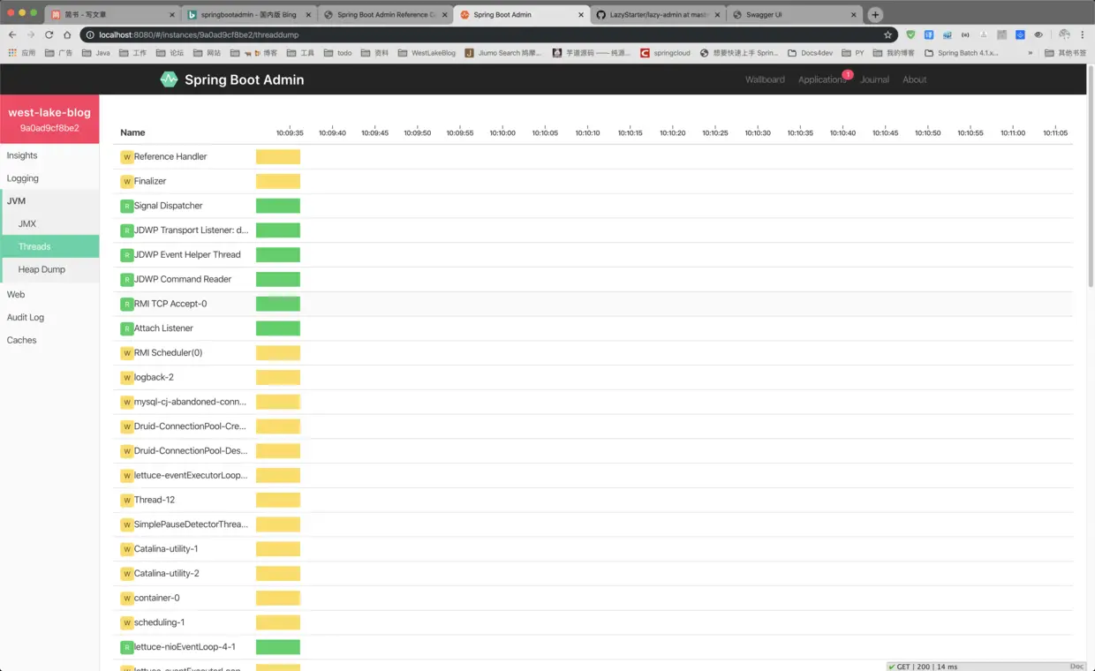
Task: Click the RMI Scheduler(0) thread name
Action: 168,353
